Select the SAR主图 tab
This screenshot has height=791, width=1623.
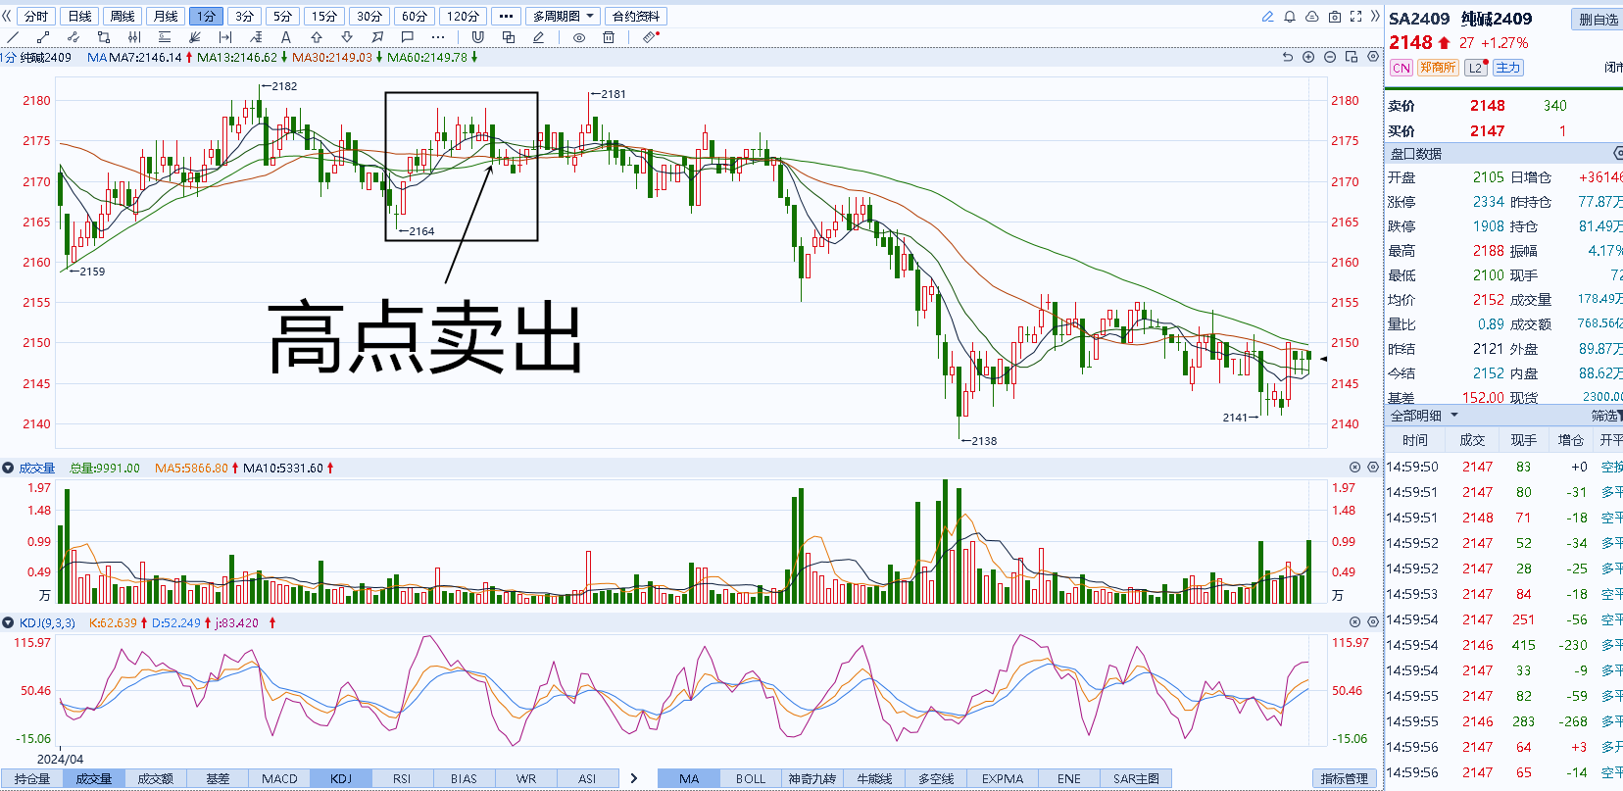(1136, 778)
